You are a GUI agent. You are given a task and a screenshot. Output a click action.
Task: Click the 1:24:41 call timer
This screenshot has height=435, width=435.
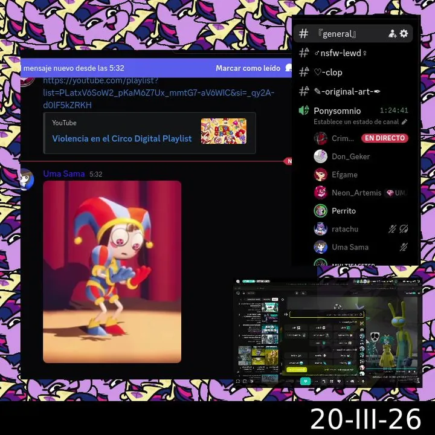[x=394, y=111]
